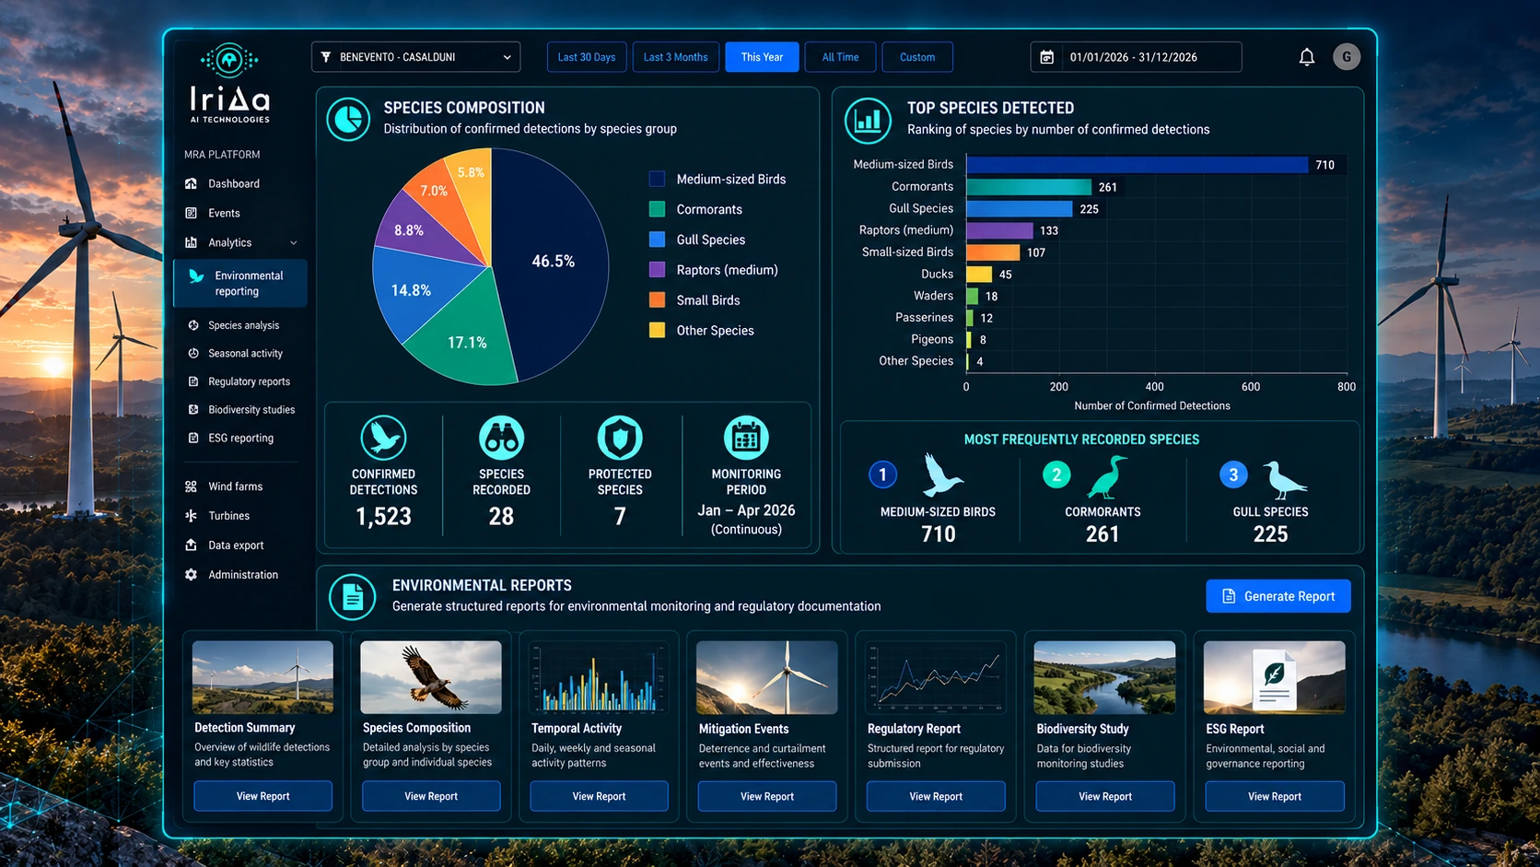View the Temporal Activity report
The width and height of the screenshot is (1540, 867).
click(x=599, y=796)
